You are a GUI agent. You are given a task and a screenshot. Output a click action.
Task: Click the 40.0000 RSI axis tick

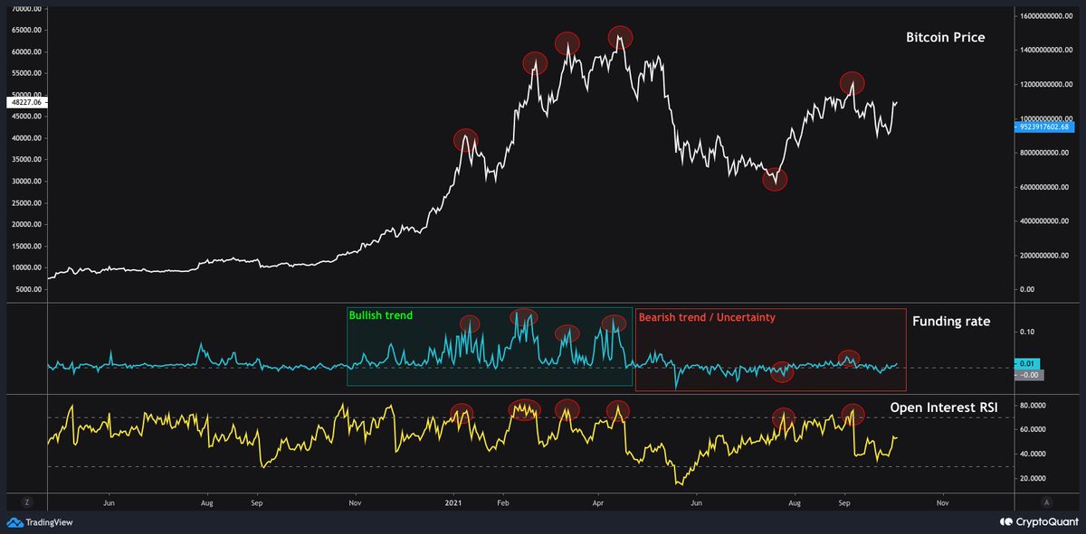click(1034, 454)
